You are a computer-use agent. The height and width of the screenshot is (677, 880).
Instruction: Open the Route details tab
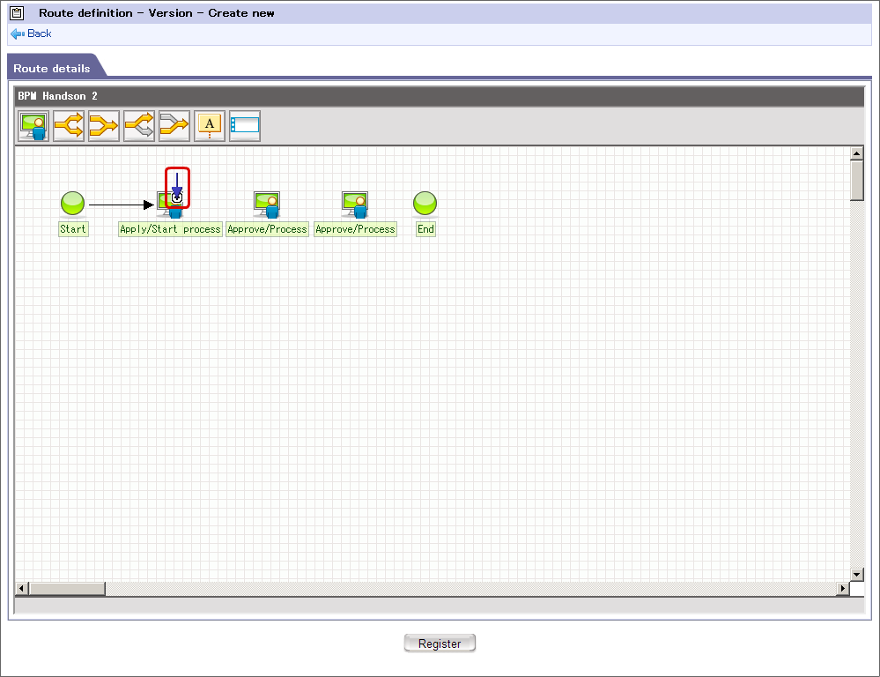[x=52, y=69]
